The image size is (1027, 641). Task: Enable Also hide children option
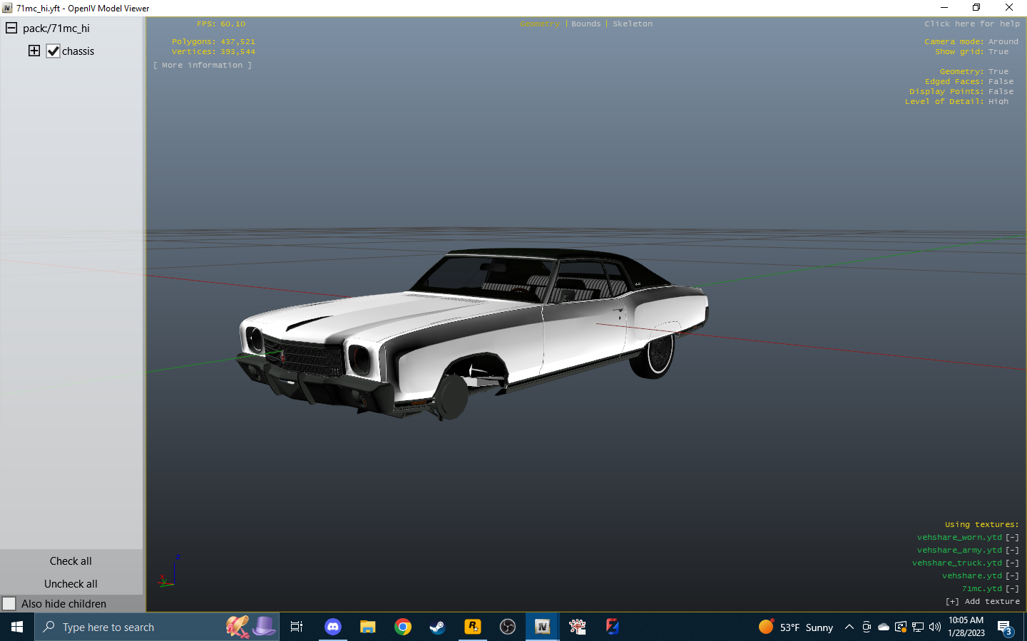tap(9, 603)
